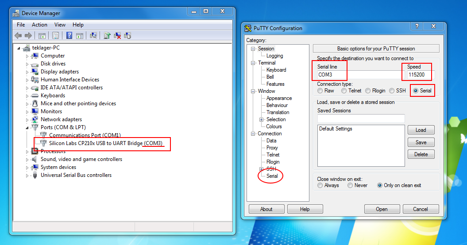
Task: Expand the System devices node
Action: (x=27, y=168)
